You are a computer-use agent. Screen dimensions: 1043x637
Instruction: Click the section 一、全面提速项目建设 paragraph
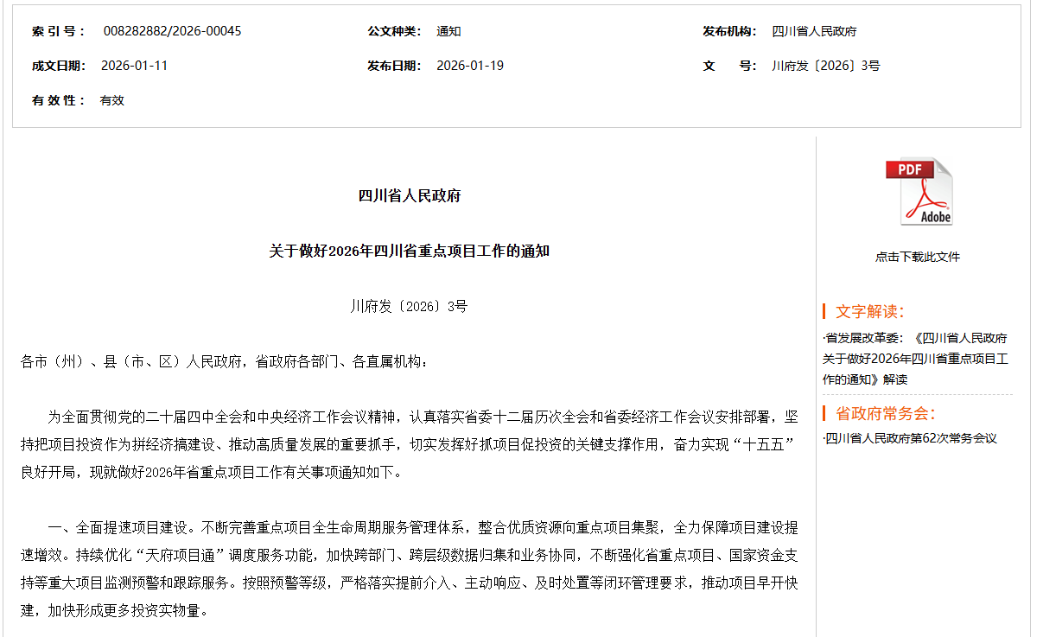410,569
